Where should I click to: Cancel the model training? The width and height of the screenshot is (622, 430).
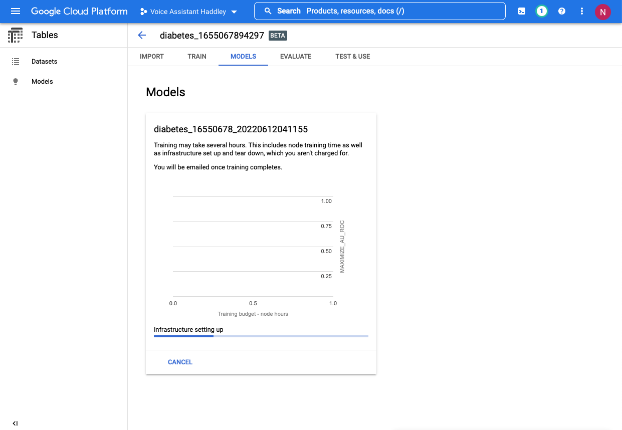[x=180, y=362]
